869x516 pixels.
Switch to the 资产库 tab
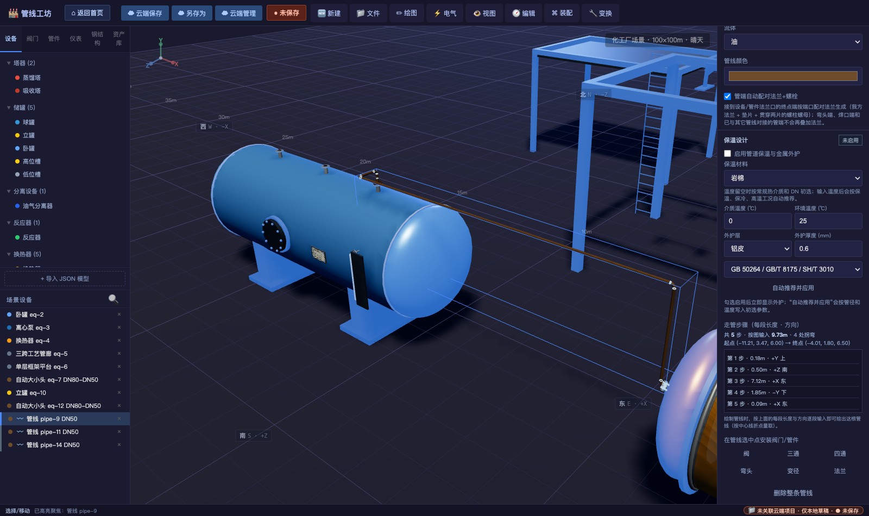coord(119,39)
